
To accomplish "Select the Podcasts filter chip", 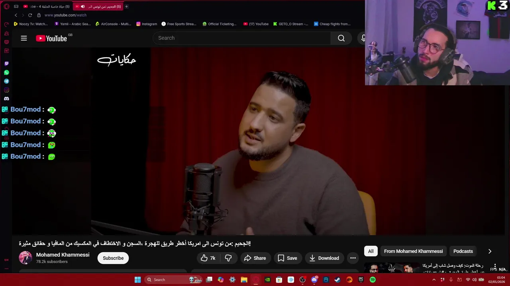I will pos(463,251).
